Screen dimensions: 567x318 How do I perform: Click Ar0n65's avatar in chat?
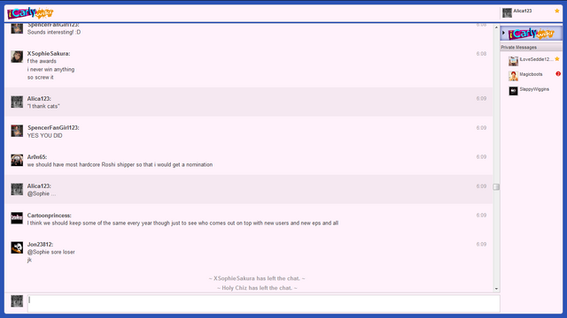click(17, 160)
